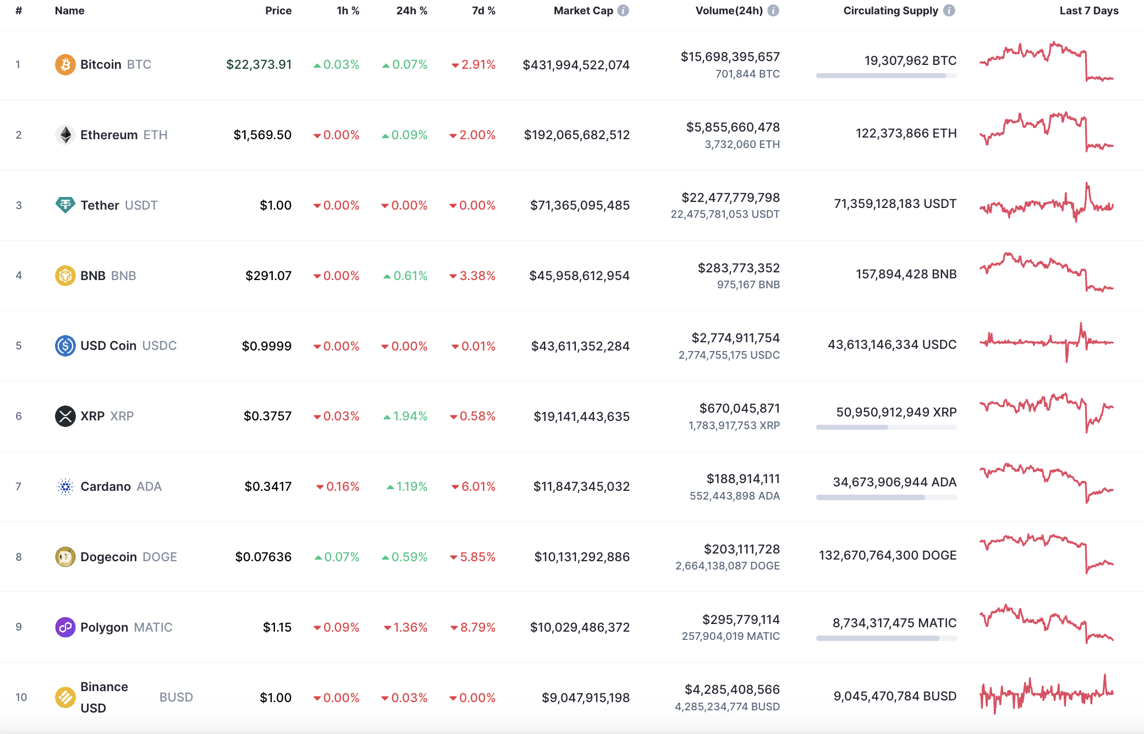Click the Binance USD logo
Image resolution: width=1144 pixels, height=734 pixels.
(65, 697)
